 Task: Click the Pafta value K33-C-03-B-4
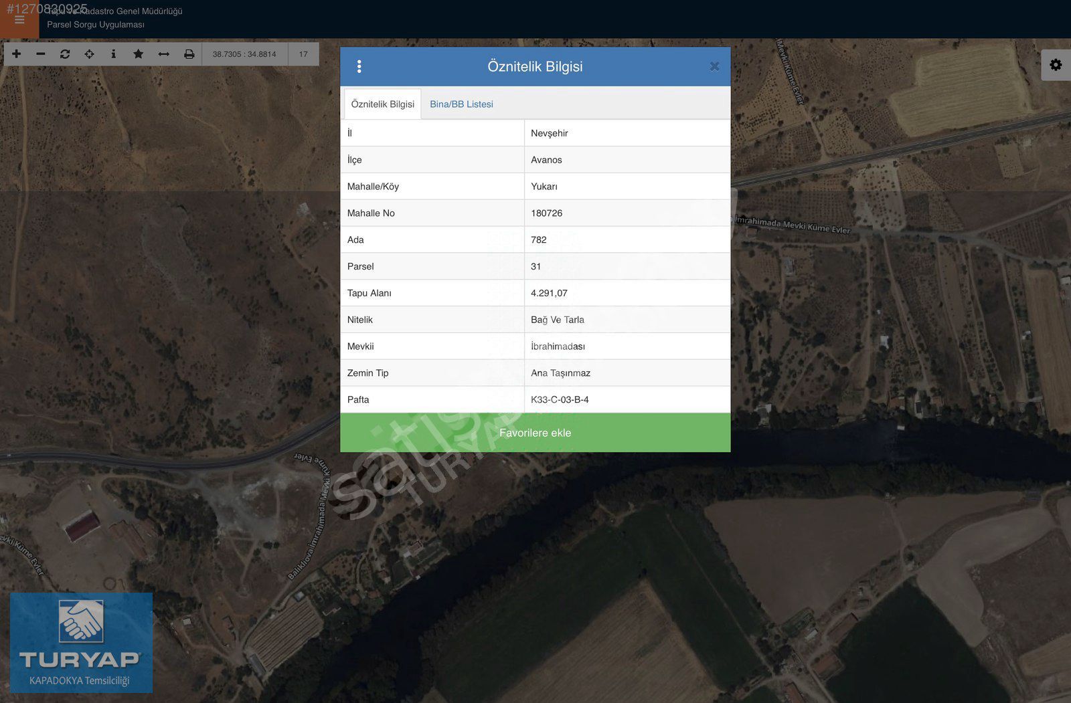point(560,399)
